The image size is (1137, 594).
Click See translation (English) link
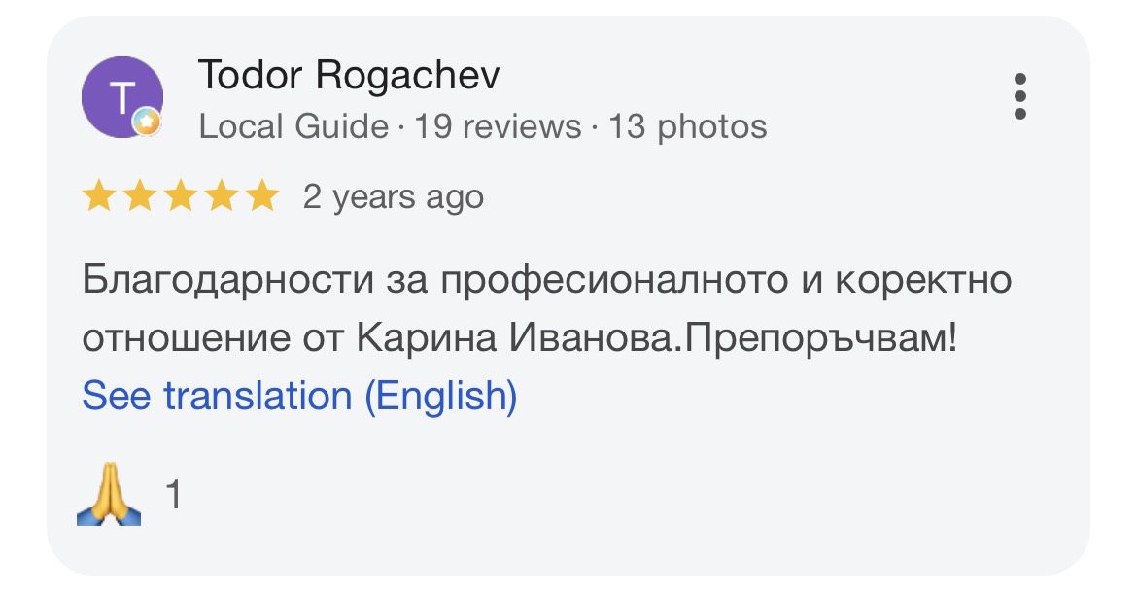coord(299,396)
